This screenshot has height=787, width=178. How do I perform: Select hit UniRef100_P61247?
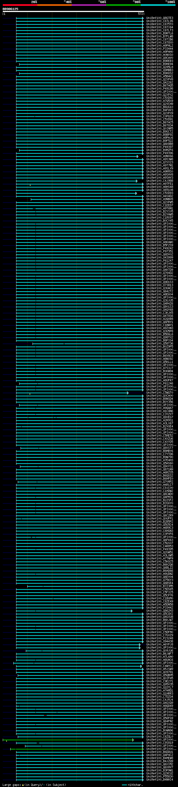(x=160, y=260)
